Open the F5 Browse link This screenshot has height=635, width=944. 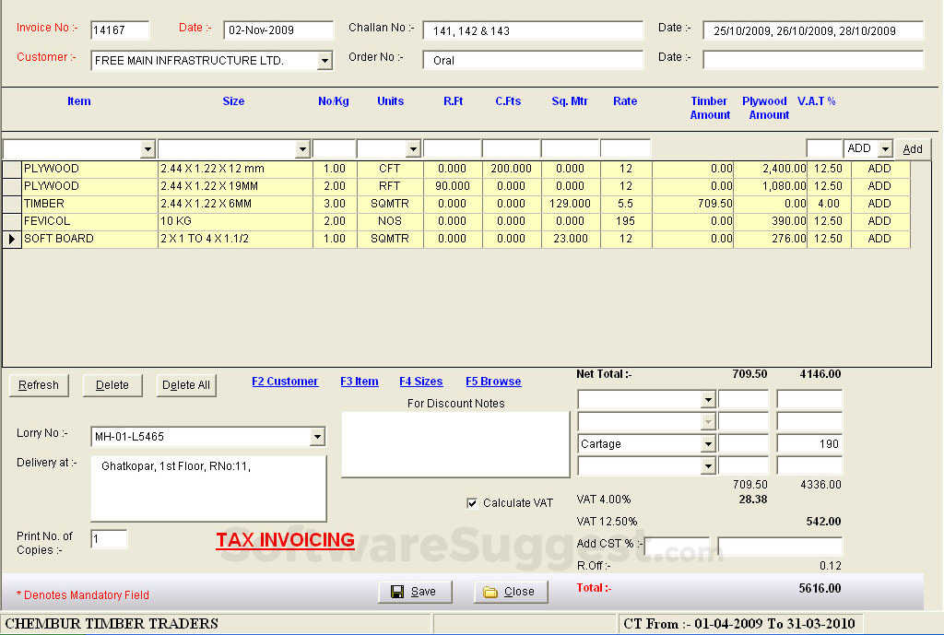tap(493, 382)
